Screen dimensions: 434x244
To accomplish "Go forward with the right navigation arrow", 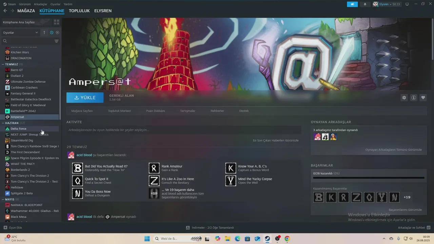I will 12,11.
